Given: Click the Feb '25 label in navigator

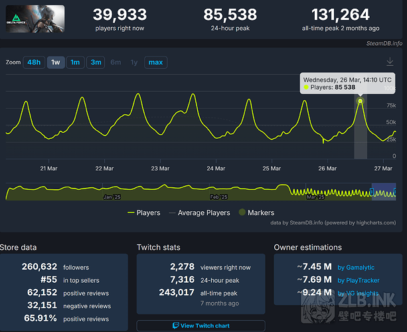Looking at the screenshot, I should (218, 197).
